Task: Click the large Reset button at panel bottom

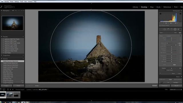Action: (x=176, y=86)
